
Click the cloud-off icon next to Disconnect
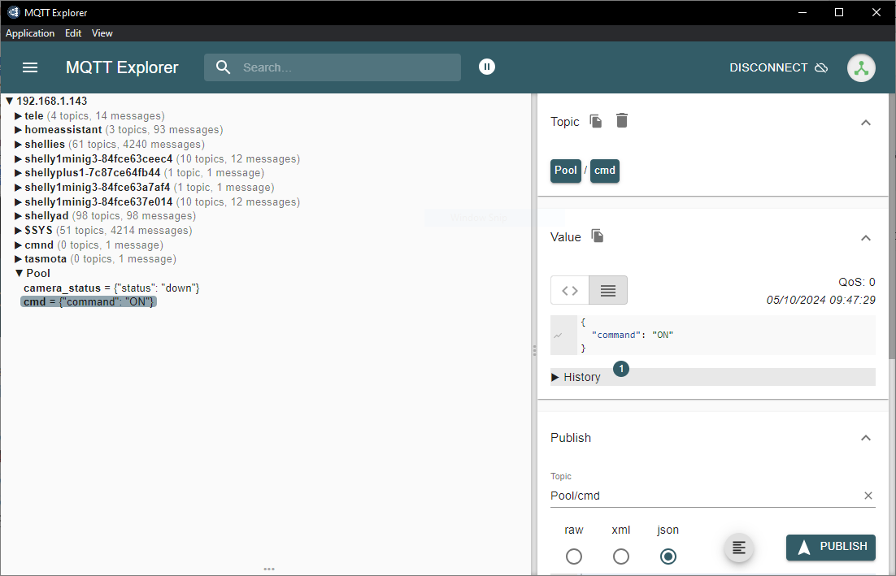(821, 67)
